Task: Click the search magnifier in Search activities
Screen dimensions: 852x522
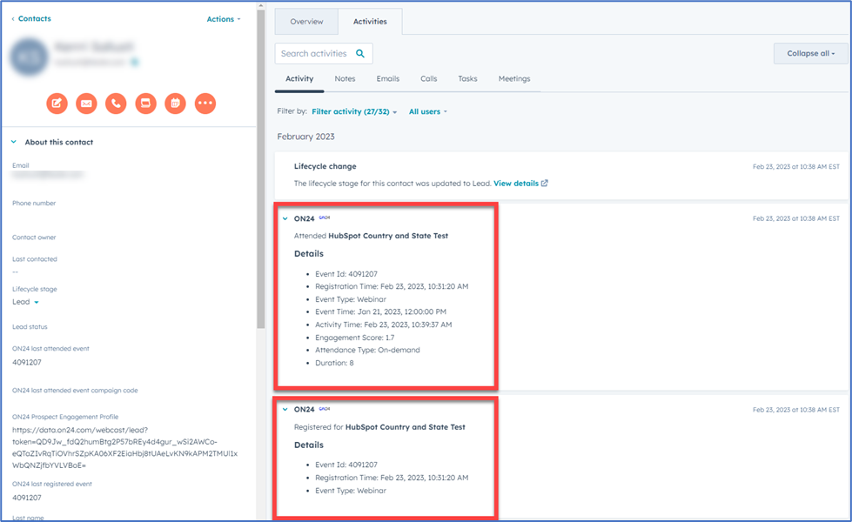Action: click(360, 53)
